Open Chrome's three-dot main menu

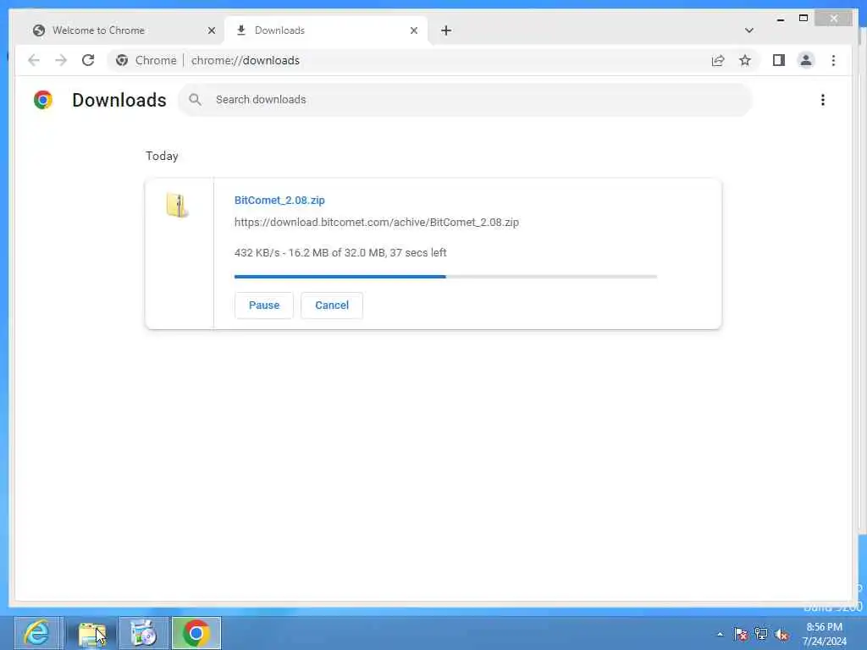833,60
